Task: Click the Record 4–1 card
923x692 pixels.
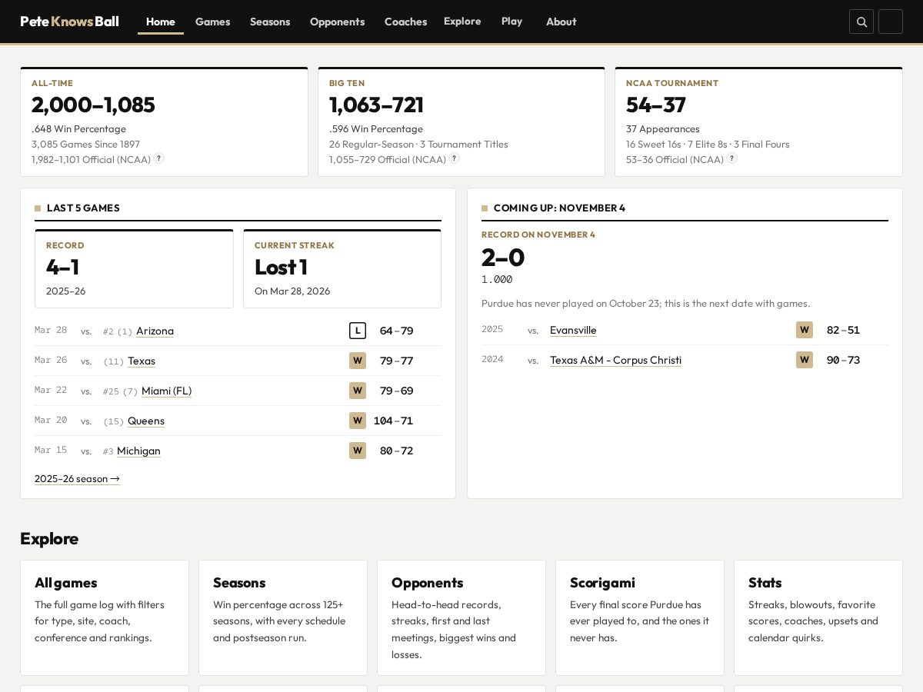Action: point(134,268)
